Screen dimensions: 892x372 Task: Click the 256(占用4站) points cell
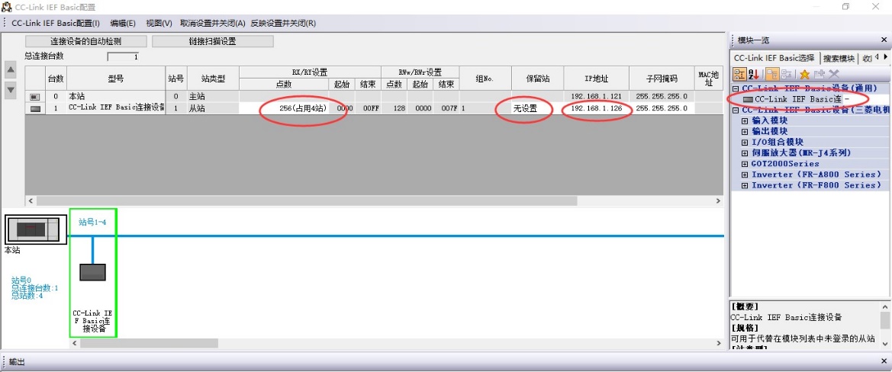(x=285, y=108)
